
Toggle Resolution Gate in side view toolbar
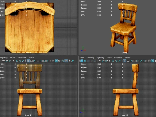(131, 61)
